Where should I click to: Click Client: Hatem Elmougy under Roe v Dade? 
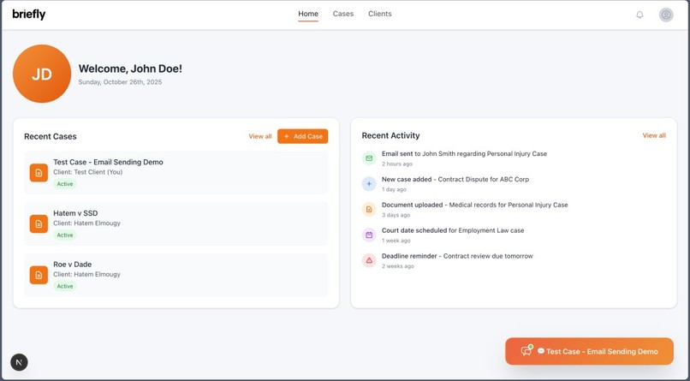tap(86, 274)
